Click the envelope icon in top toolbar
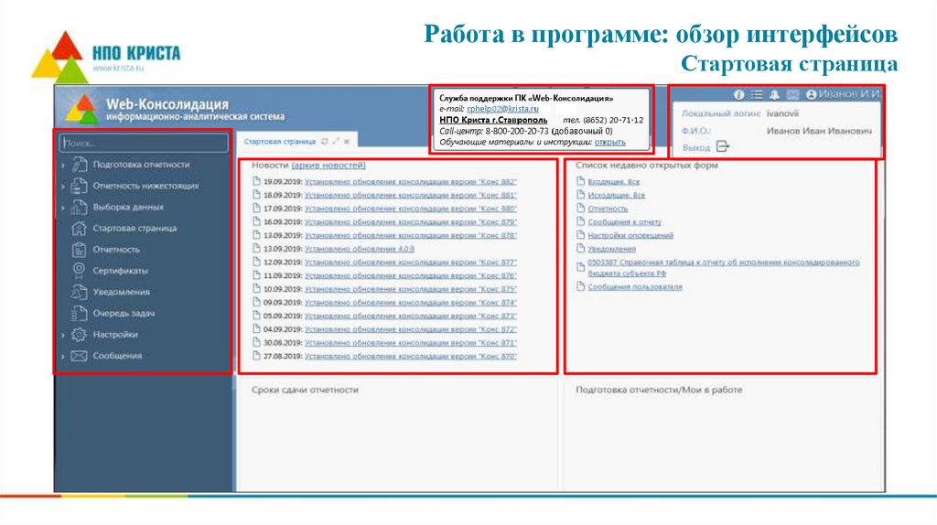 792,94
